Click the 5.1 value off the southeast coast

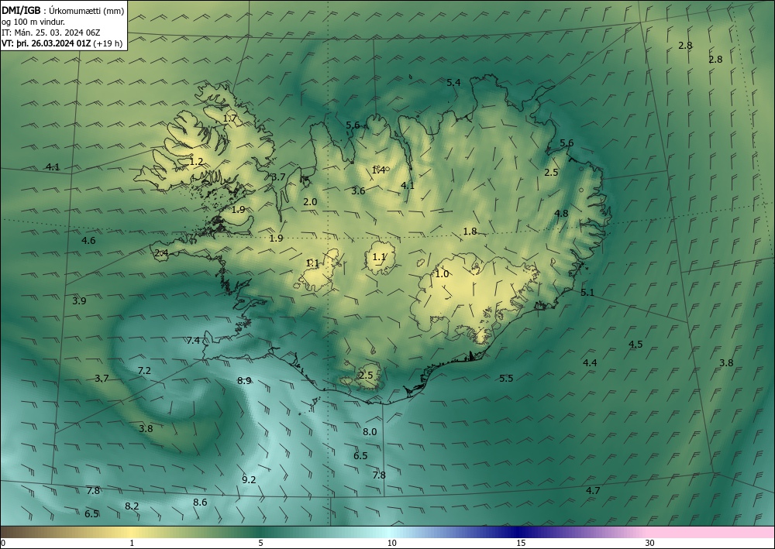[x=587, y=292]
